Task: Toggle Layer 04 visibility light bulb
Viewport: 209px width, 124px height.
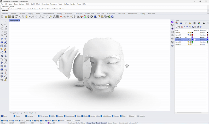Action: (x=188, y=42)
